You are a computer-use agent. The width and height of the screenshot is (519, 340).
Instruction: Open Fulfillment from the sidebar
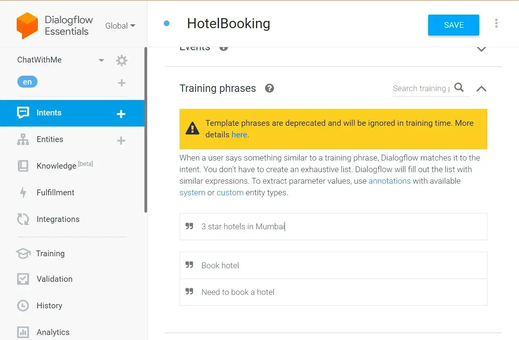(55, 193)
